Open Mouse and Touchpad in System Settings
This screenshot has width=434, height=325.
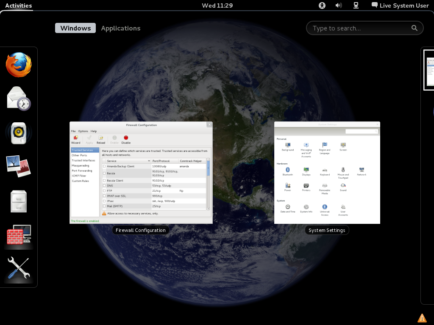[x=343, y=173]
